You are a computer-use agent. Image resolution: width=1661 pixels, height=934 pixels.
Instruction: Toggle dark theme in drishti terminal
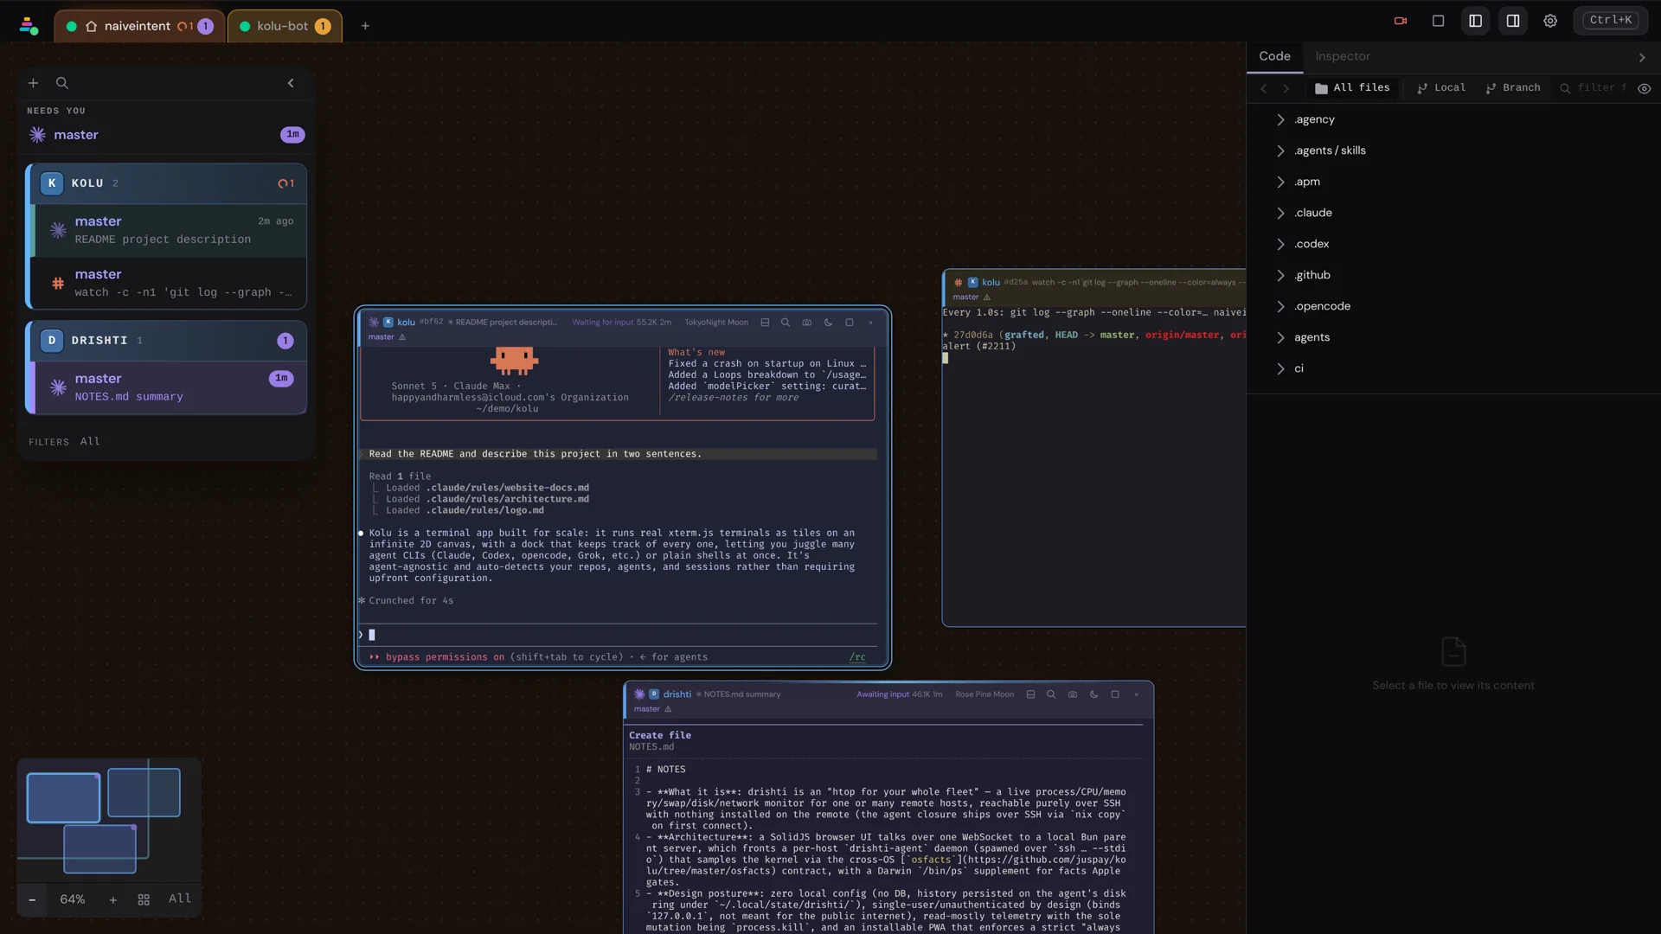click(1093, 694)
